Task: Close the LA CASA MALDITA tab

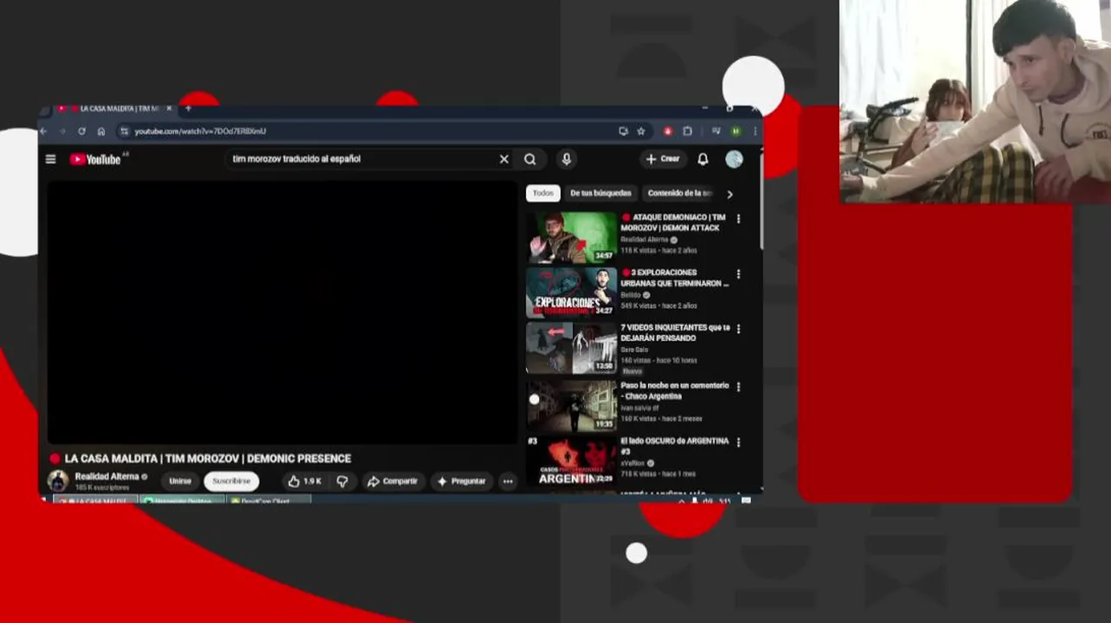Action: [x=169, y=109]
